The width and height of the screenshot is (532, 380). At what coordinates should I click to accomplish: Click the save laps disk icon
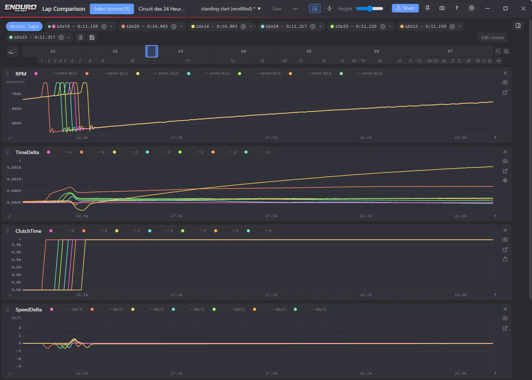pos(92,38)
